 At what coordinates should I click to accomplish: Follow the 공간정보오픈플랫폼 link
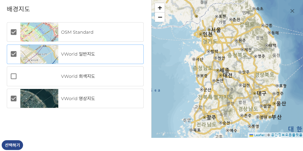pyautogui.click(x=286, y=135)
